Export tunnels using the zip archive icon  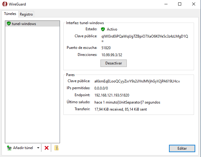pyautogui.click(x=56, y=148)
